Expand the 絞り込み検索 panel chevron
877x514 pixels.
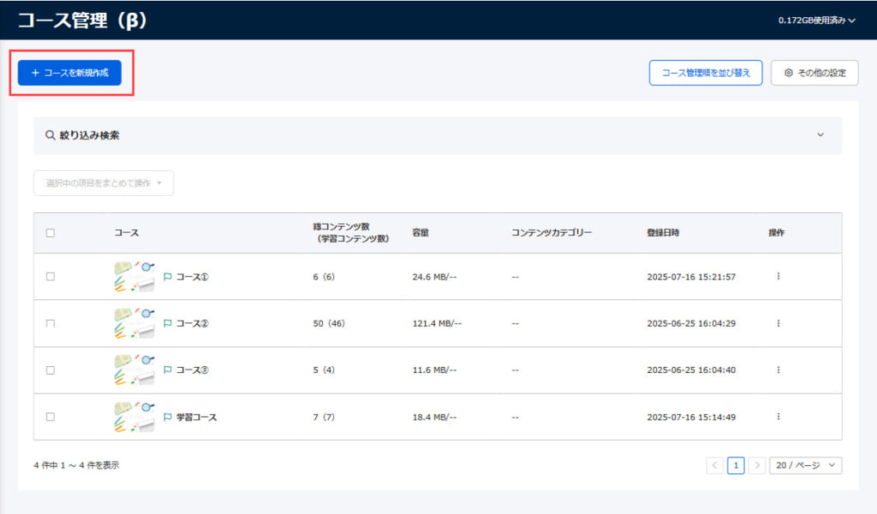(x=820, y=134)
